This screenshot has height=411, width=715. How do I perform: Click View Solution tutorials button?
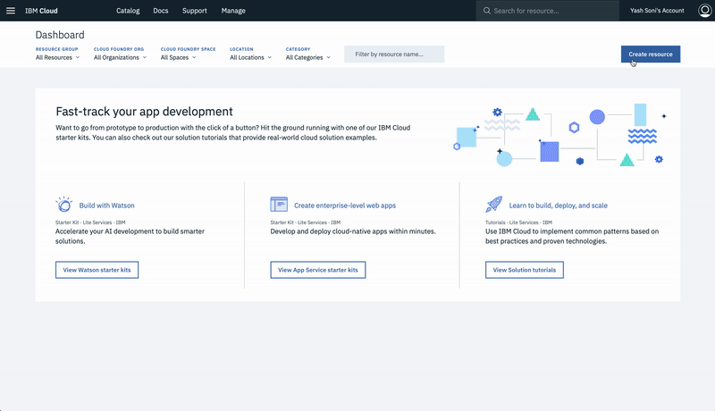[x=525, y=270]
